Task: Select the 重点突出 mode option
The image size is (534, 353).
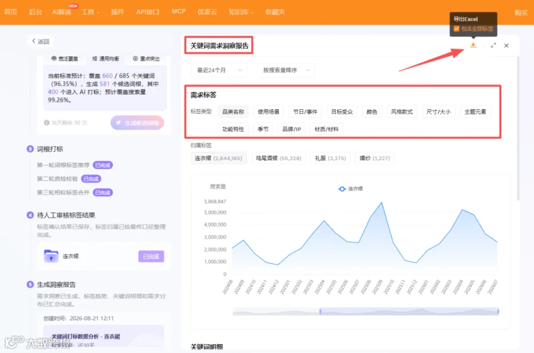Action: 146,59
